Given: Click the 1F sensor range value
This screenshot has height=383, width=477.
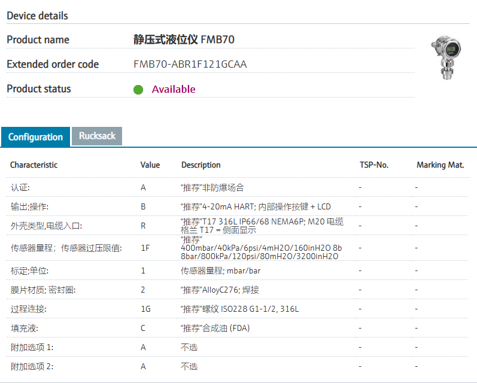Looking at the screenshot, I should (x=145, y=248).
